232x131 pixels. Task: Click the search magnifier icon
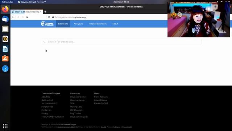point(44,42)
